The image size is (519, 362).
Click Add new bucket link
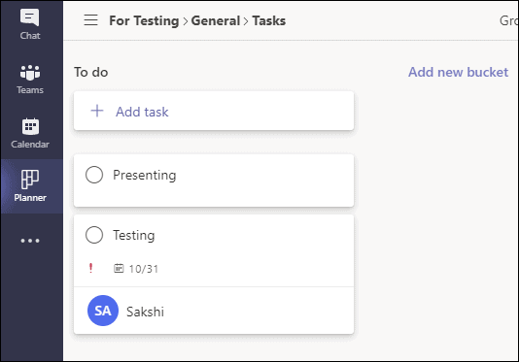tap(458, 72)
